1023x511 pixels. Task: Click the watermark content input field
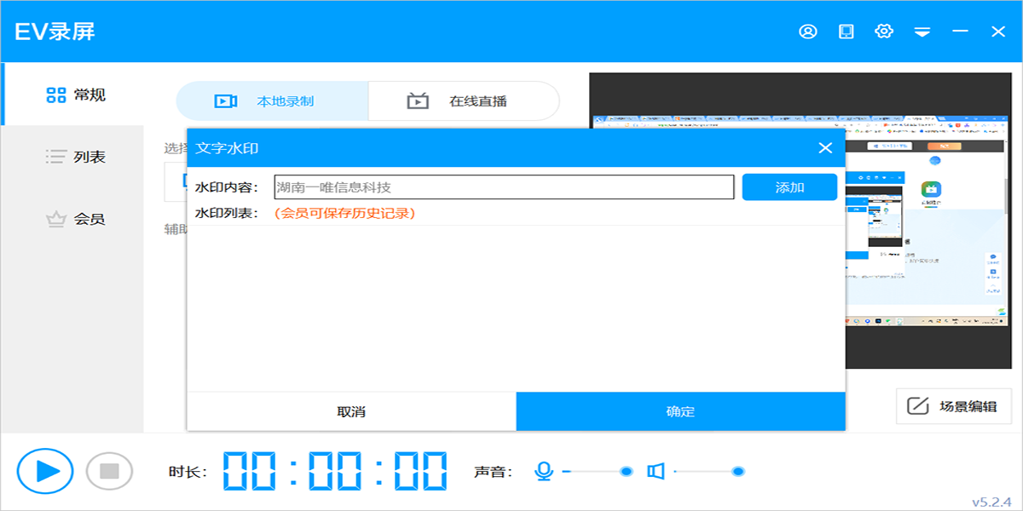pos(505,187)
